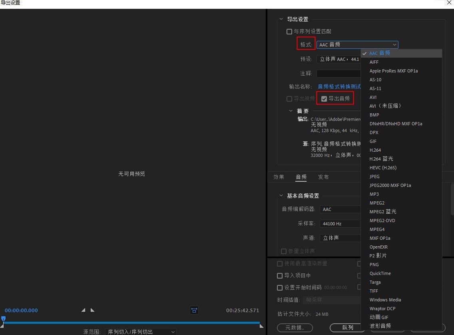This screenshot has width=454, height=335.
Task: Switch to the 效果 tab
Action: click(x=279, y=177)
